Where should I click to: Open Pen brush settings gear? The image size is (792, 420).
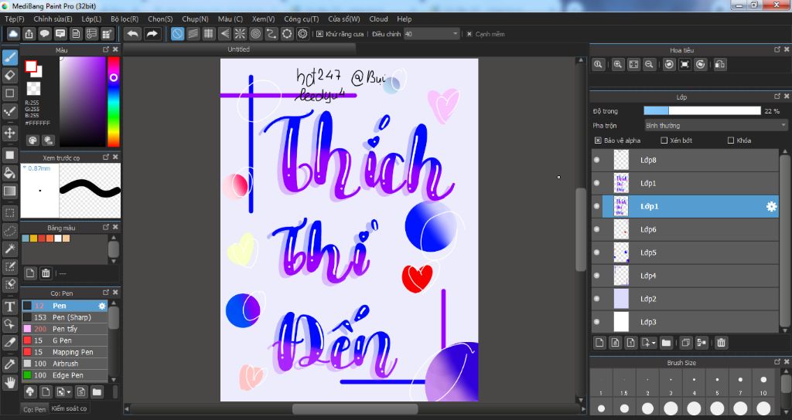(x=102, y=306)
